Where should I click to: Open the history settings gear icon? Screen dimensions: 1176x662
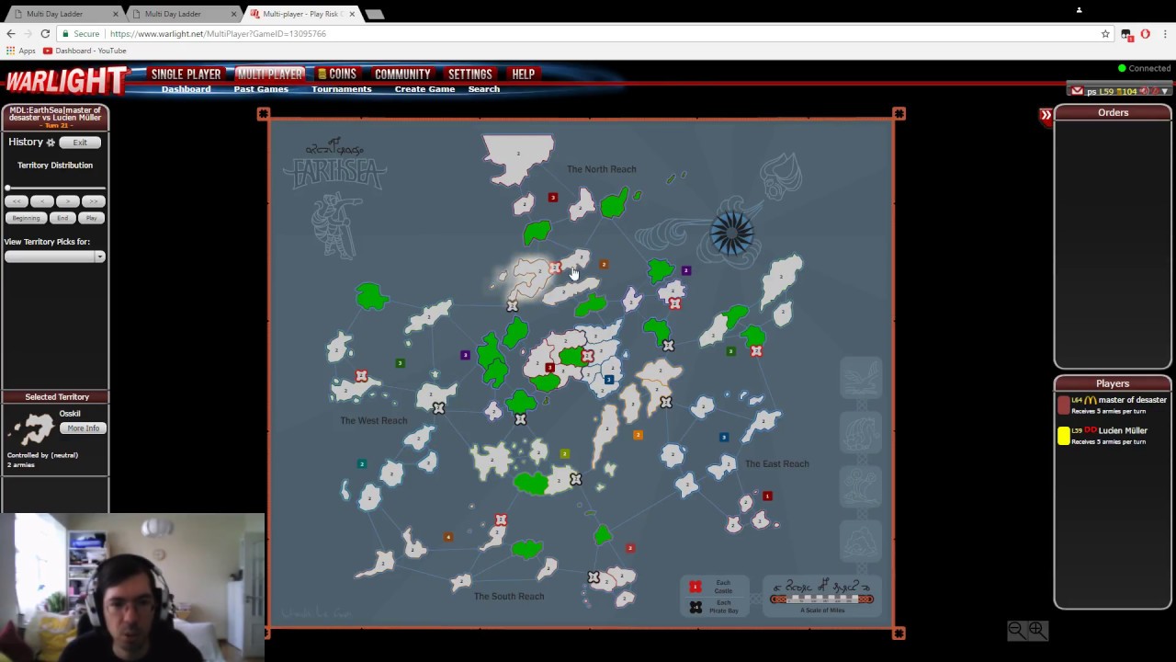(51, 143)
